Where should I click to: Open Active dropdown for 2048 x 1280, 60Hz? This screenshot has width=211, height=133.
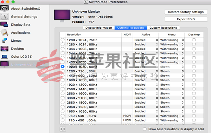pos(146,107)
